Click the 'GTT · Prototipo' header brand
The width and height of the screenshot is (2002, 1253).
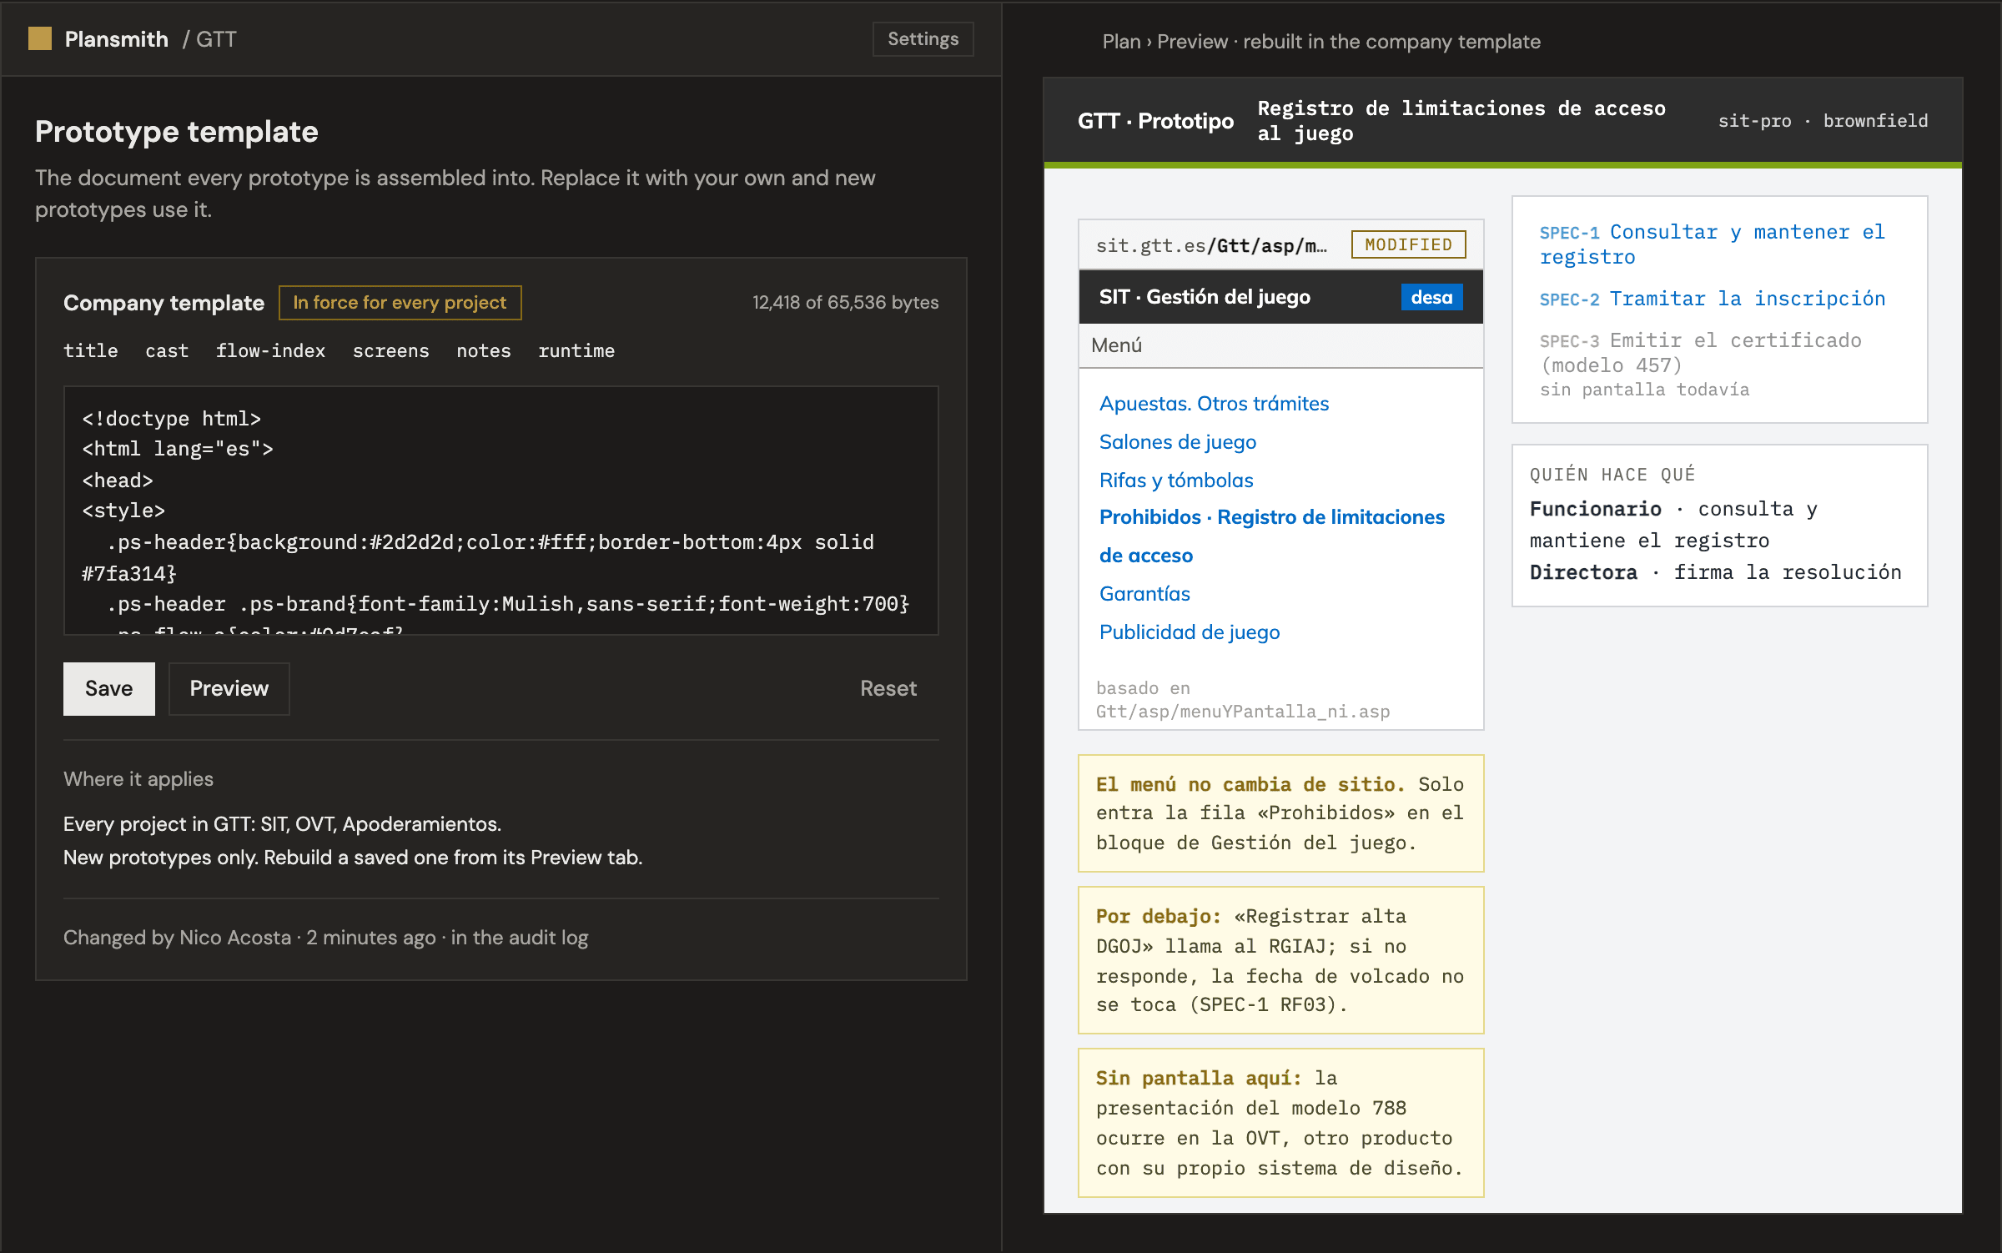[1155, 121]
